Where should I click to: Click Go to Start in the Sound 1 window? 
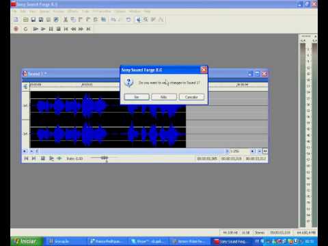tap(26, 159)
